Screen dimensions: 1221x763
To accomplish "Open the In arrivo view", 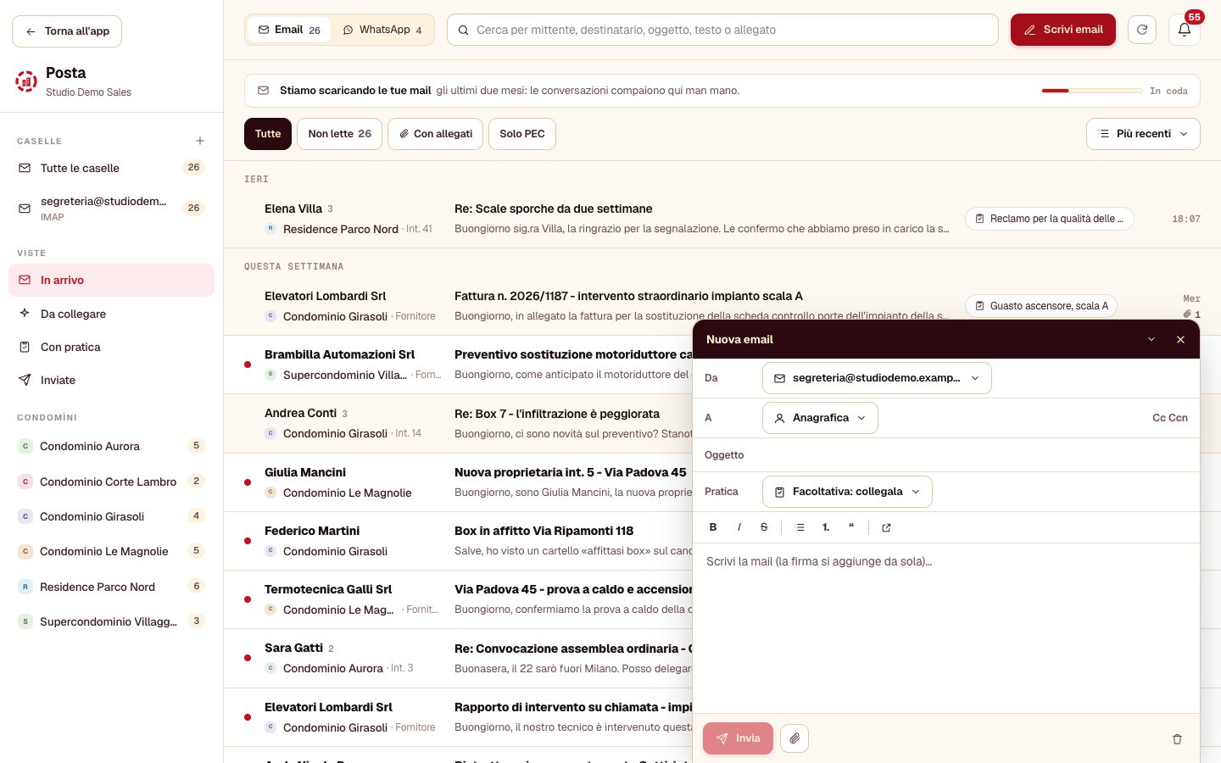I will click(x=111, y=280).
